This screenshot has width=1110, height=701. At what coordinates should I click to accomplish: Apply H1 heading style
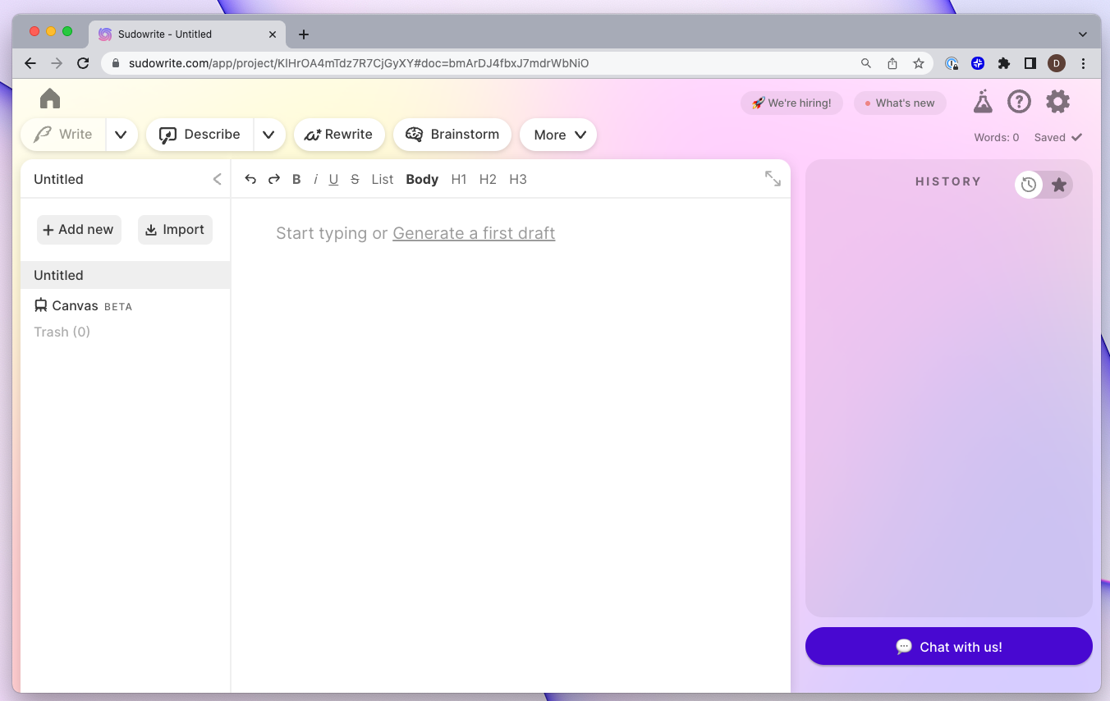point(459,179)
